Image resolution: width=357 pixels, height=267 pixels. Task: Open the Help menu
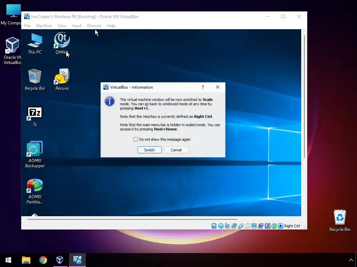[111, 26]
